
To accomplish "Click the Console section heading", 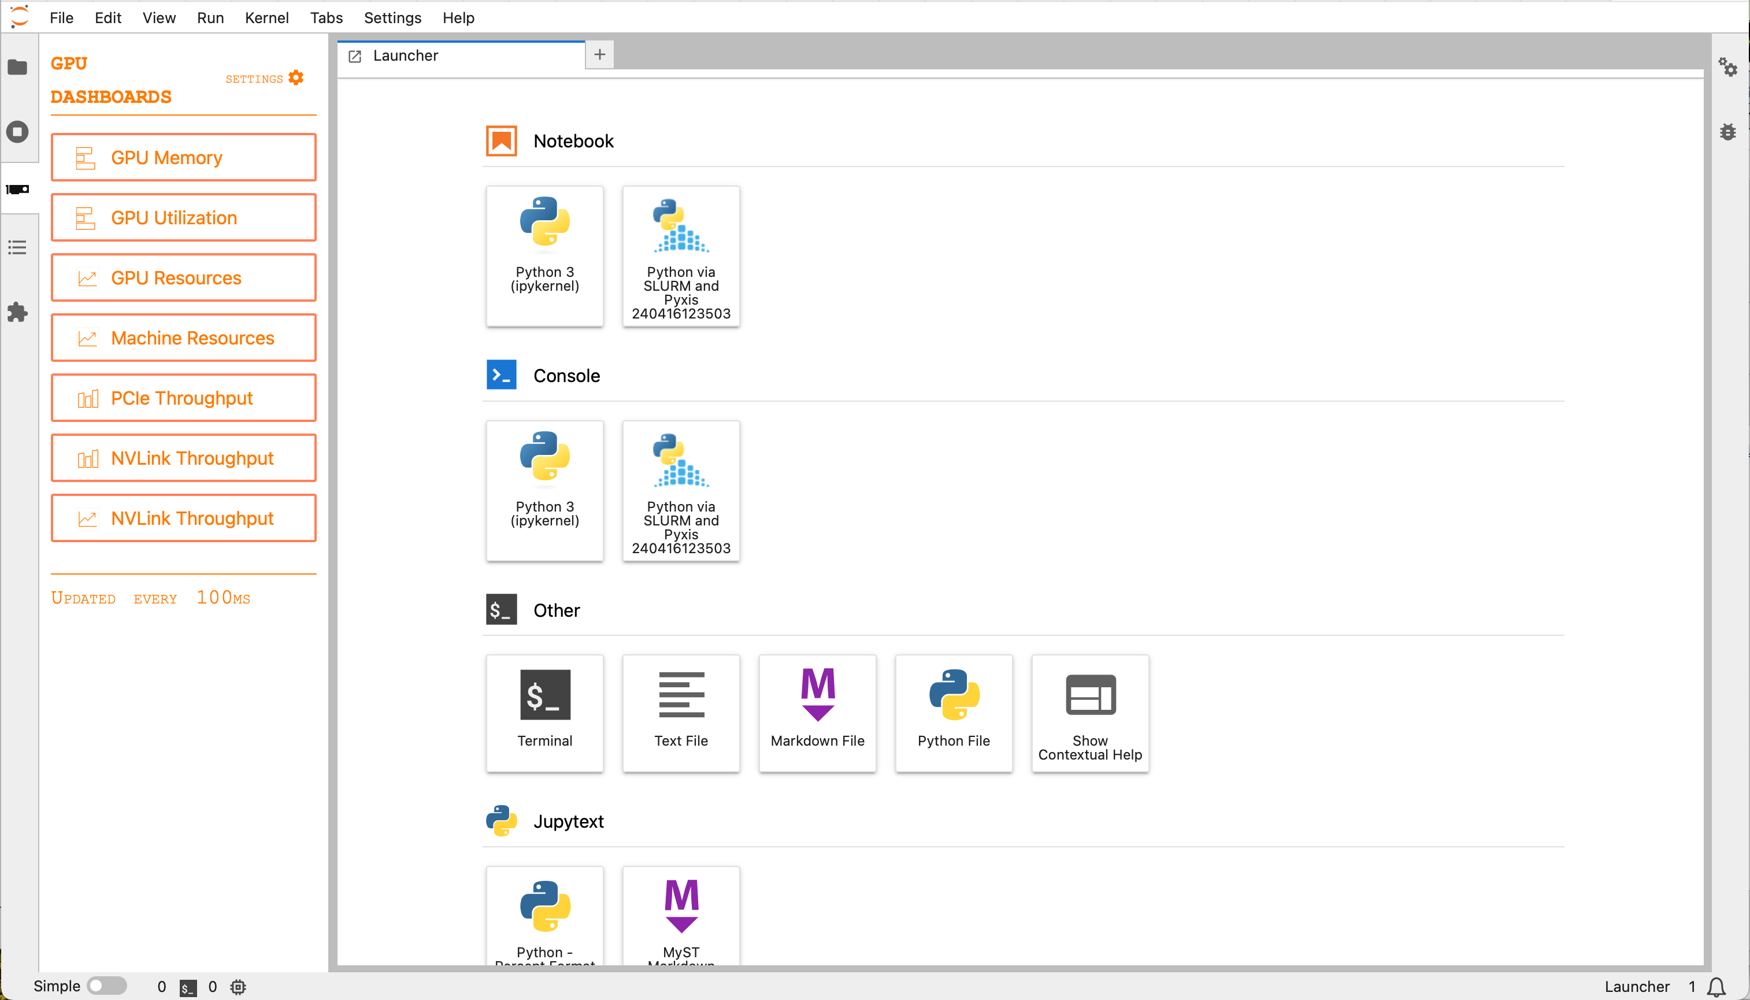I will [566, 376].
